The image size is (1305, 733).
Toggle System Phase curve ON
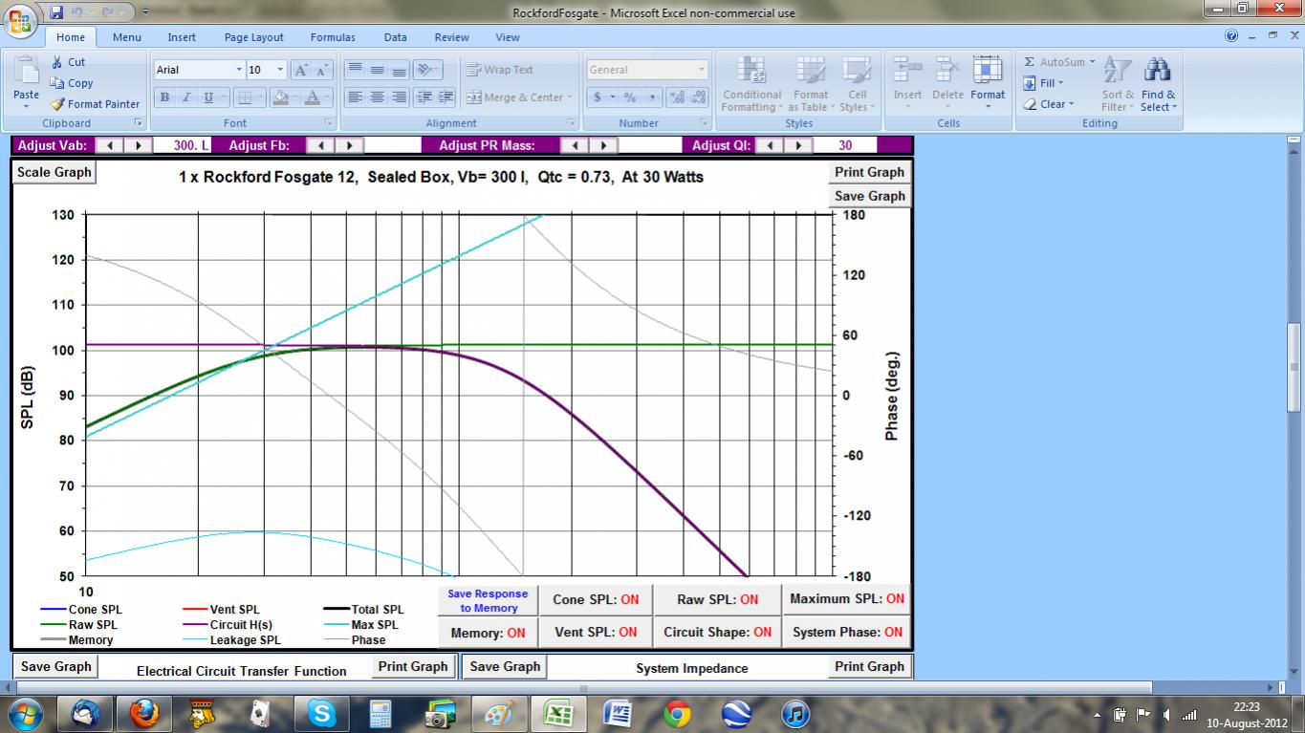(x=846, y=633)
